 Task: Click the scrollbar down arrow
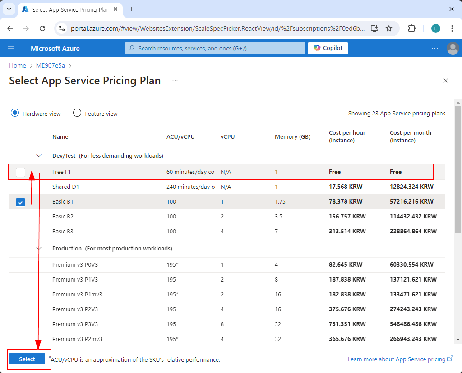[458, 340]
